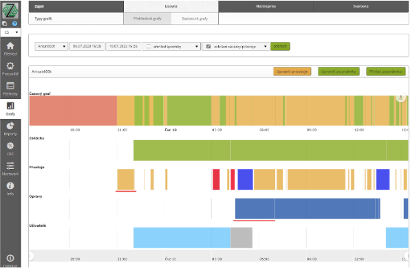Screen dimensions: 417x268
Task: Open Přehledy list icon in sidebar
Action: coord(10,86)
